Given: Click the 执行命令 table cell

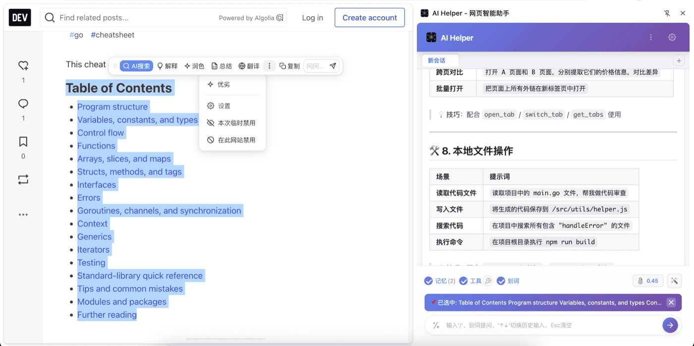Looking at the screenshot, I should (456, 242).
